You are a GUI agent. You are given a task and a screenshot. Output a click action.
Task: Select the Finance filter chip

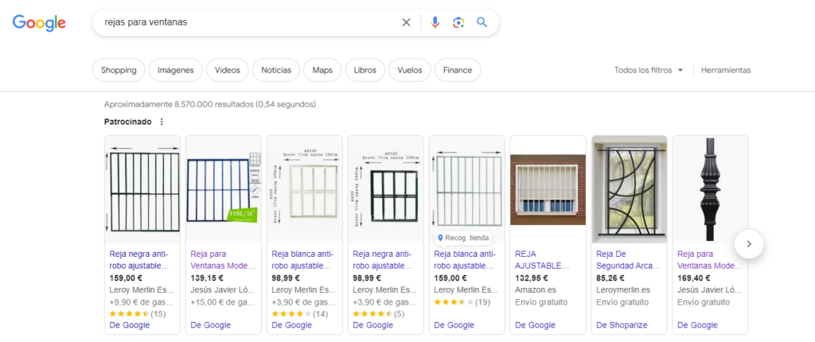coord(458,70)
